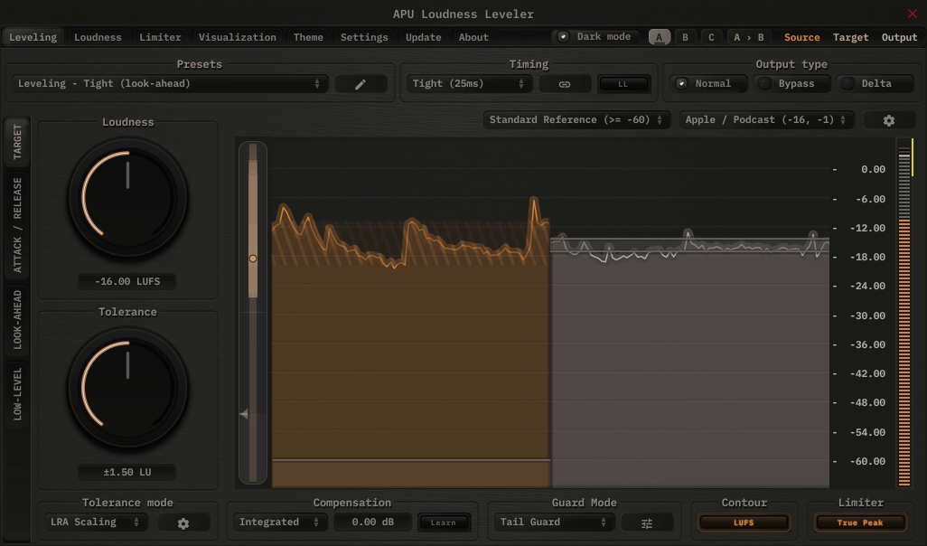927x546 pixels.
Task: Switch to the Leveling tab
Action: click(x=33, y=37)
